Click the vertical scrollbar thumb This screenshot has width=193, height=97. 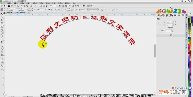pos(155,51)
